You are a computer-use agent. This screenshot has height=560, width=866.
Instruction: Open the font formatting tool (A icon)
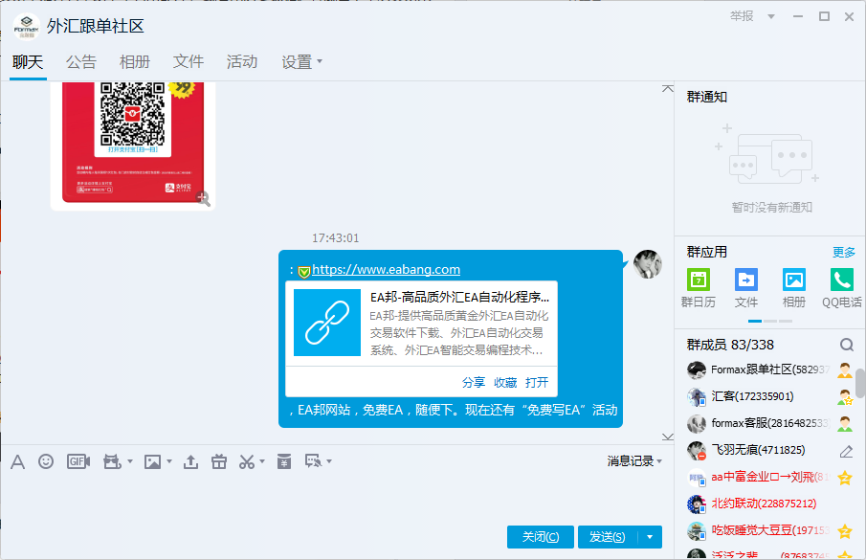click(17, 461)
